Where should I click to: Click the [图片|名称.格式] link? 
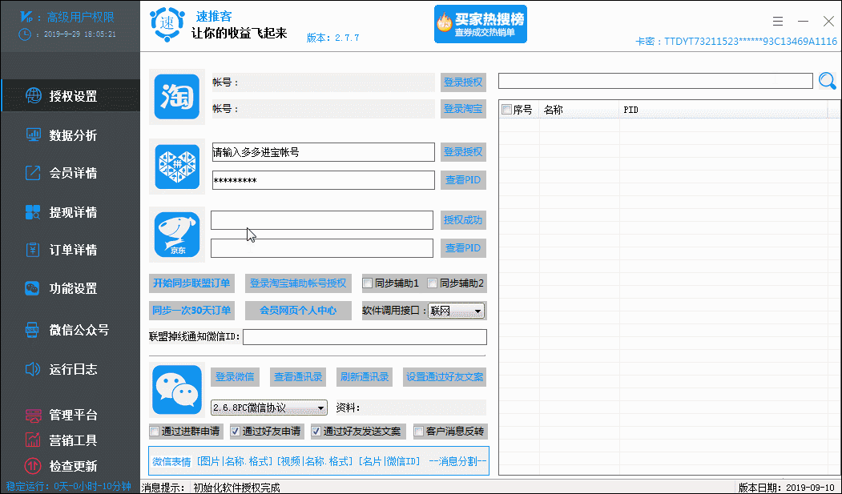point(236,461)
